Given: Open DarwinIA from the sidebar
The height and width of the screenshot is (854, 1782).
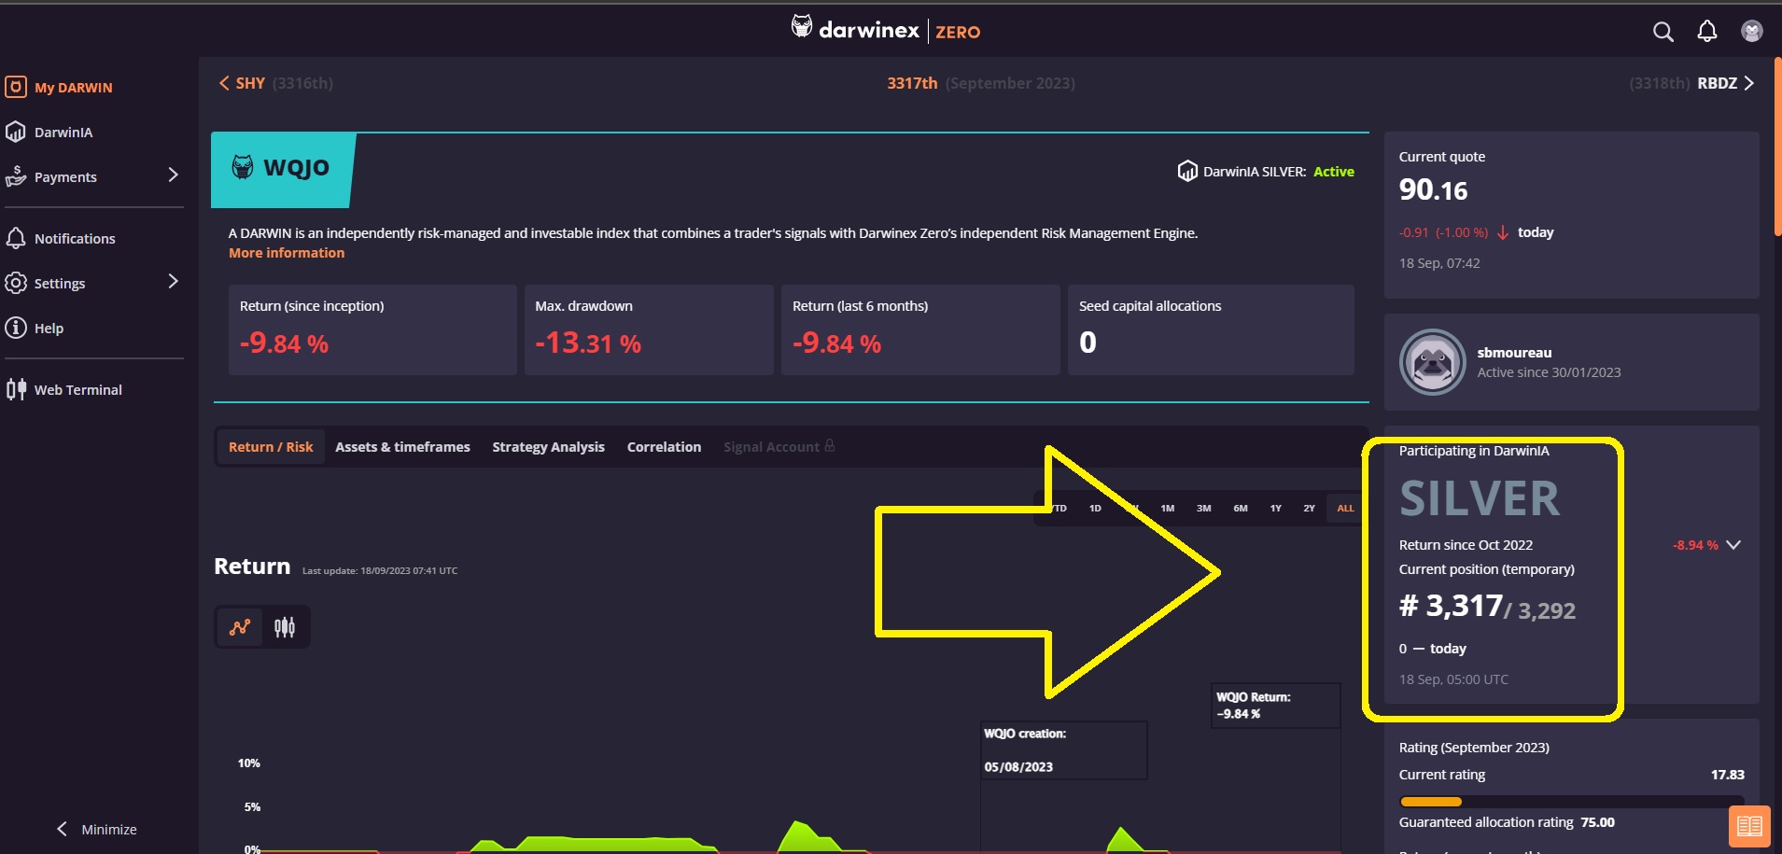Looking at the screenshot, I should point(63,133).
